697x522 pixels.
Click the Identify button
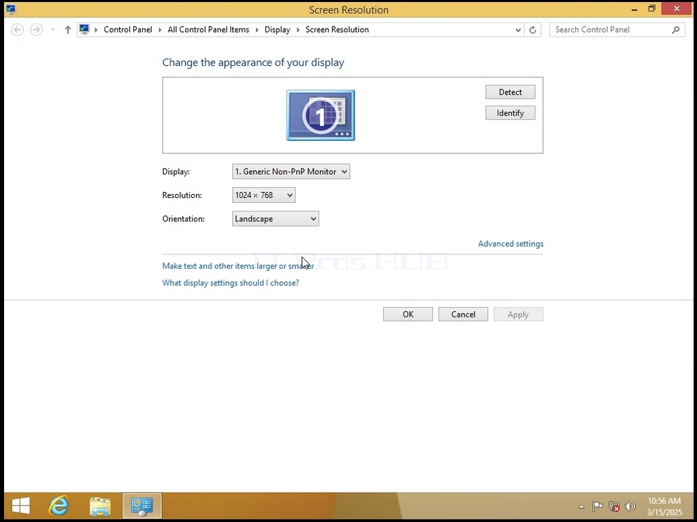pos(510,113)
